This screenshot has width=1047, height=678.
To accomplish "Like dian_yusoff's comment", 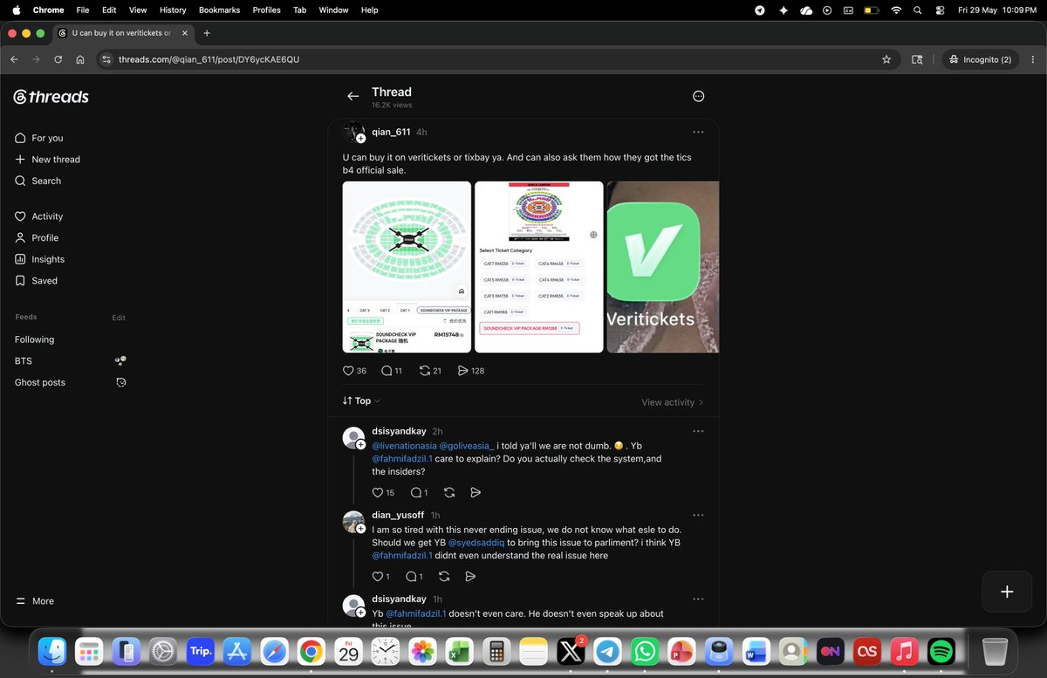I will pos(378,577).
